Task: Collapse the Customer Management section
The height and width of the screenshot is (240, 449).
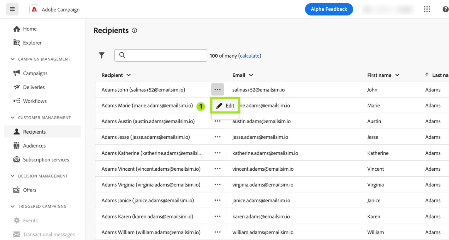Action: [x=12, y=118]
